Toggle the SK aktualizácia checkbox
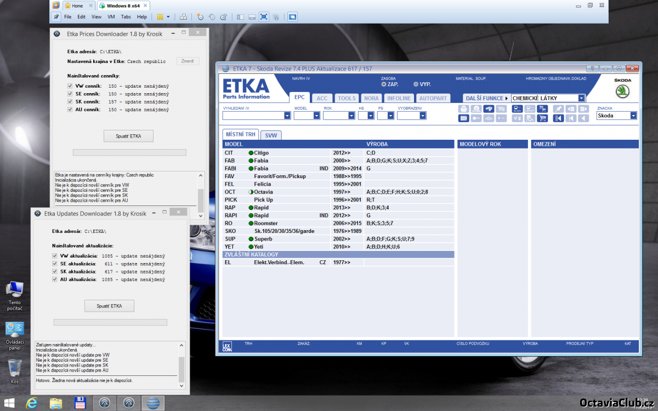This screenshot has height=411, width=658. pos(55,271)
